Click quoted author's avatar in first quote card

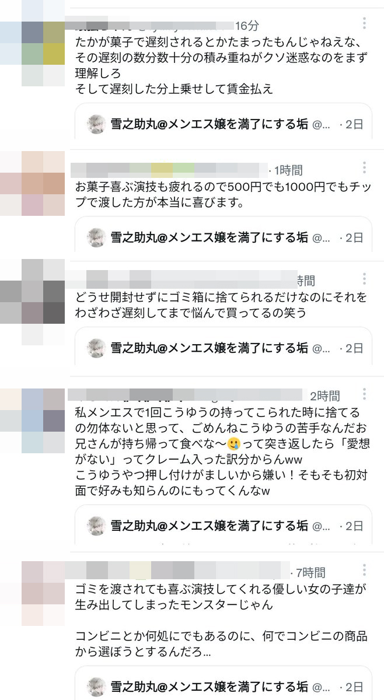coord(96,124)
